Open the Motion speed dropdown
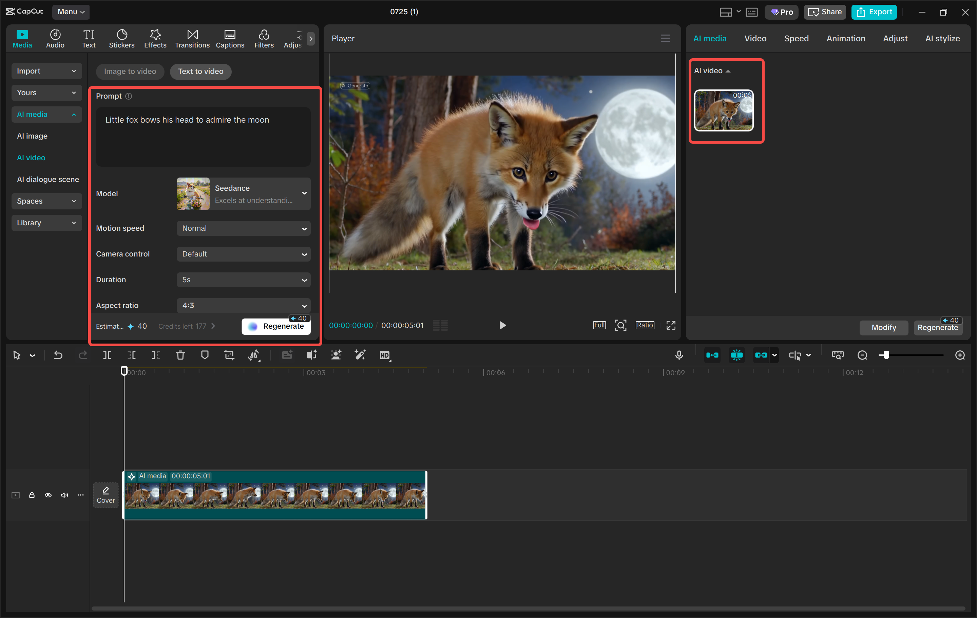 pos(243,228)
